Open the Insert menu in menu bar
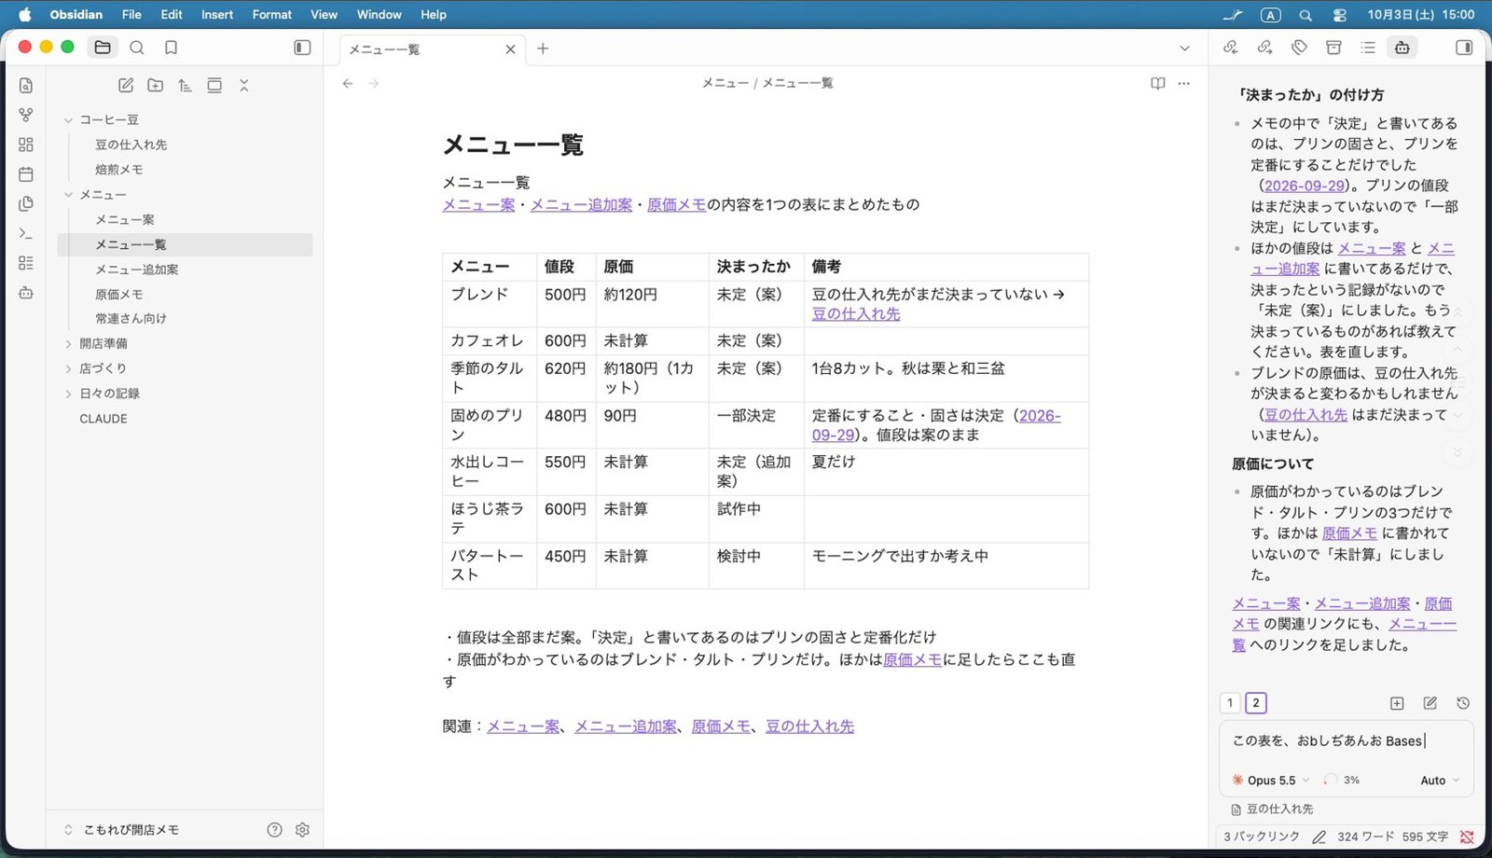This screenshot has height=858, width=1492. click(217, 15)
